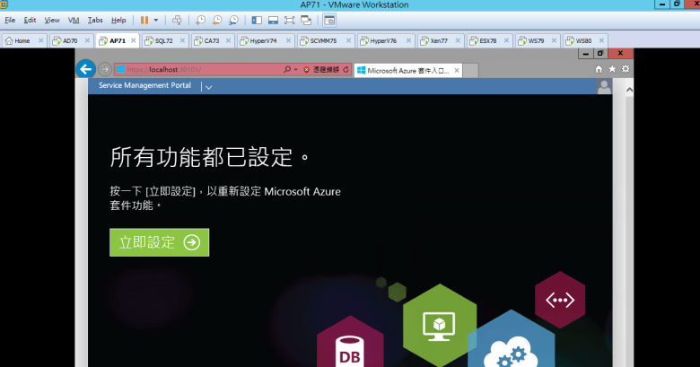Viewport: 700px width, 367px height.
Task: Open the VM menu
Action: tap(74, 19)
